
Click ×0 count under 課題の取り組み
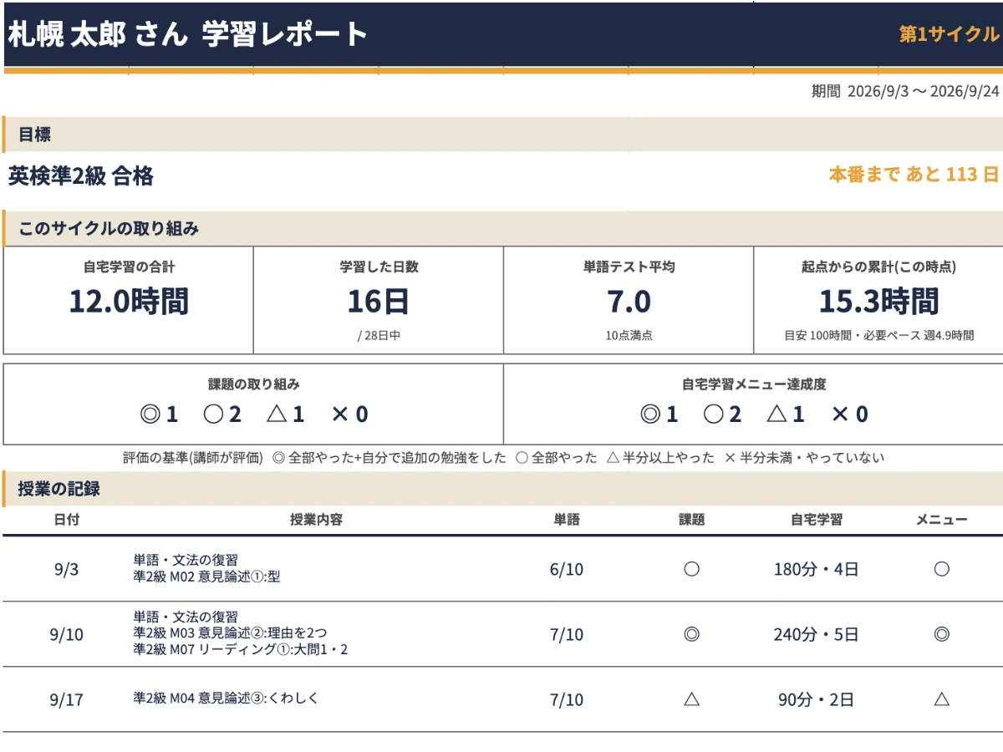[x=349, y=414]
